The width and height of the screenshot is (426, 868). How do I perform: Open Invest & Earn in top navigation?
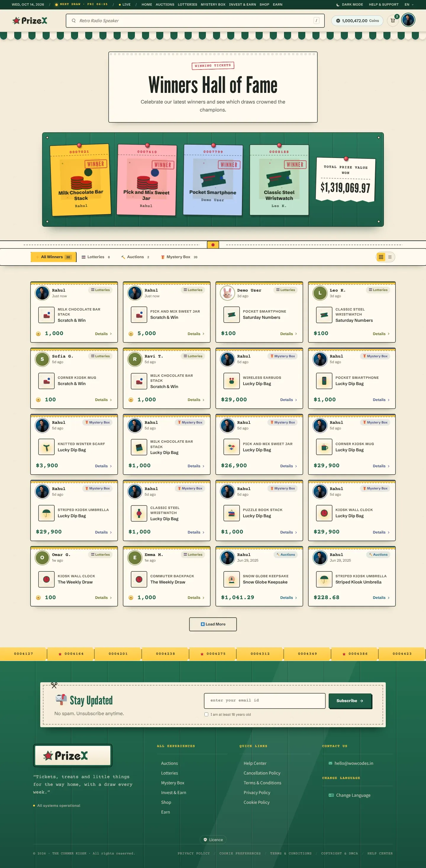(242, 4)
